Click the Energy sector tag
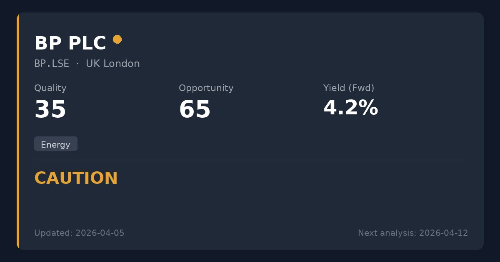Viewport: 500px width, 262px height. pyautogui.click(x=55, y=144)
